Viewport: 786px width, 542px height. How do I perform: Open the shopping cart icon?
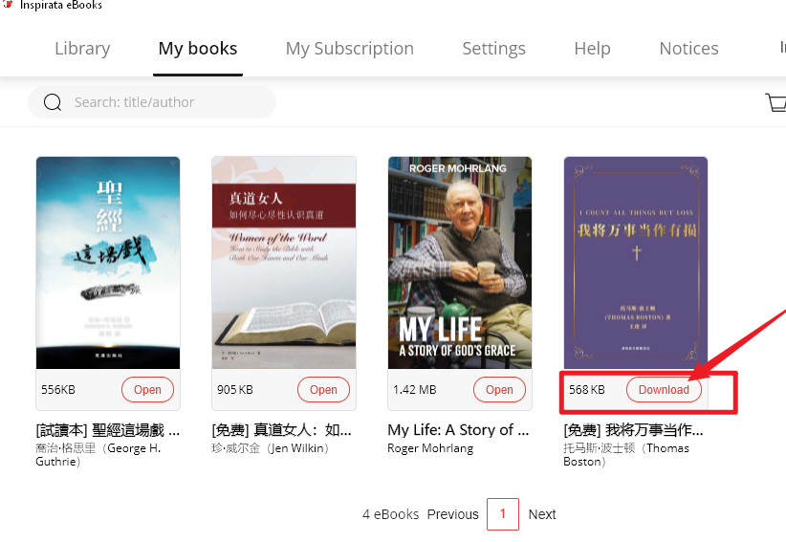[776, 102]
